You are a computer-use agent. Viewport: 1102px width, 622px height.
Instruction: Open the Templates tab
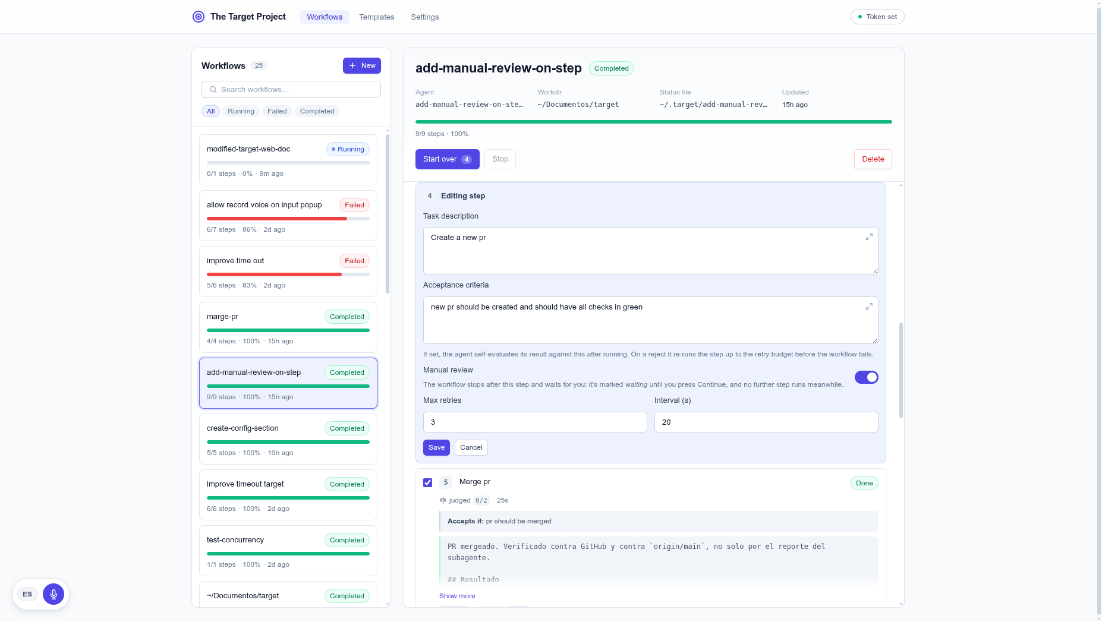[376, 17]
